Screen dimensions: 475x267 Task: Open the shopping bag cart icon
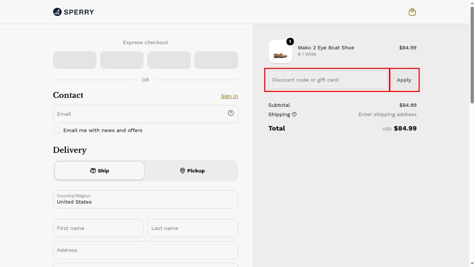(x=412, y=12)
